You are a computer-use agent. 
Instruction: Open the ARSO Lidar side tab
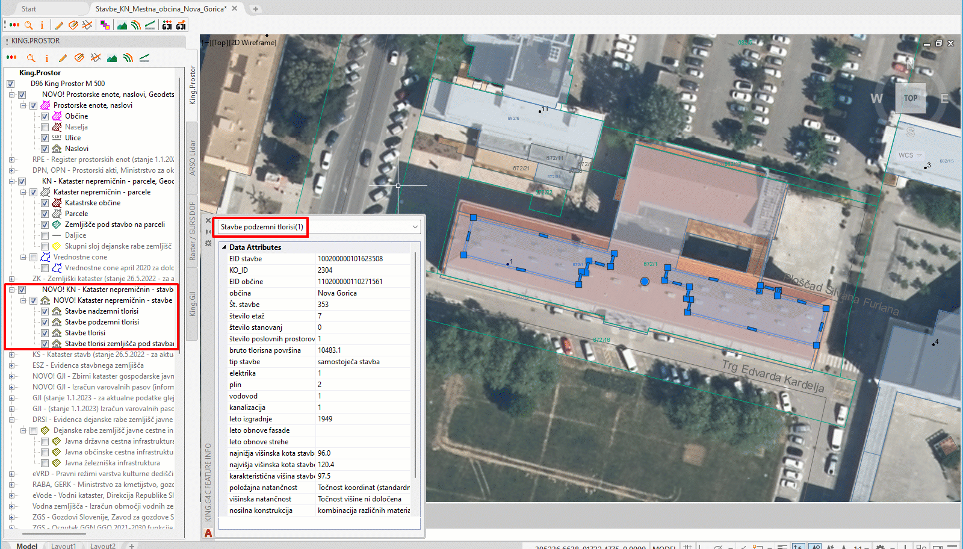point(193,158)
